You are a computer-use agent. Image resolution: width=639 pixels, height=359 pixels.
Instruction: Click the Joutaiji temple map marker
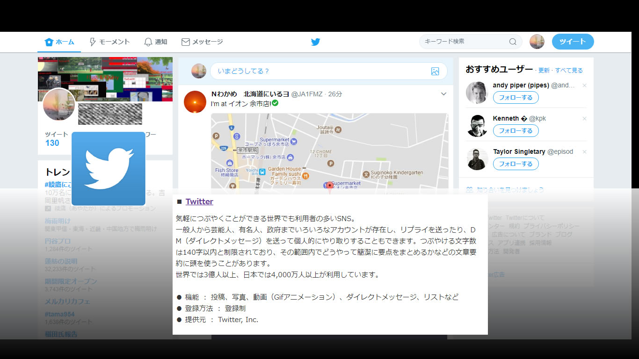click(x=339, y=129)
